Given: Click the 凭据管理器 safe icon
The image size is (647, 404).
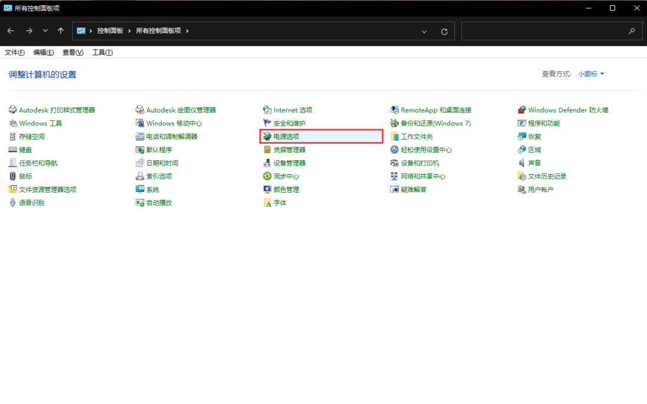Looking at the screenshot, I should click(x=268, y=150).
